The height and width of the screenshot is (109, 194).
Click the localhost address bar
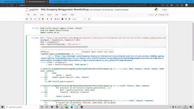tap(83, 5)
